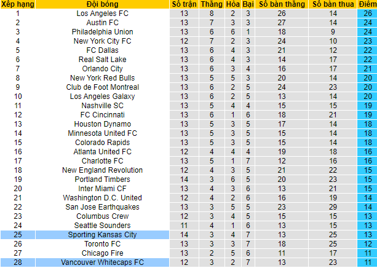Click the "Số bàn thắng" column header
Screen dimensions: 377x268
pyautogui.click(x=282, y=4)
